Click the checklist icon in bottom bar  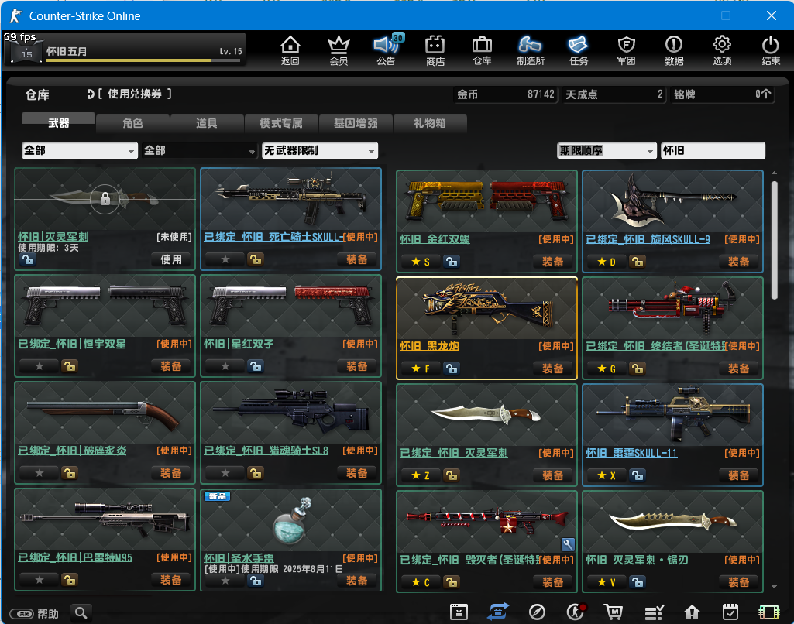tap(654, 612)
